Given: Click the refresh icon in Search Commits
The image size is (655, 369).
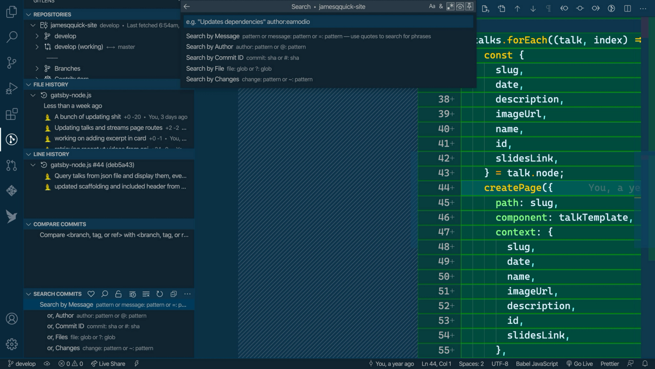Looking at the screenshot, I should pyautogui.click(x=160, y=294).
